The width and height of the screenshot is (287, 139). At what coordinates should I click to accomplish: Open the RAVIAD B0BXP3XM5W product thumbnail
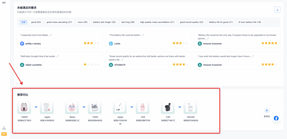(190, 107)
